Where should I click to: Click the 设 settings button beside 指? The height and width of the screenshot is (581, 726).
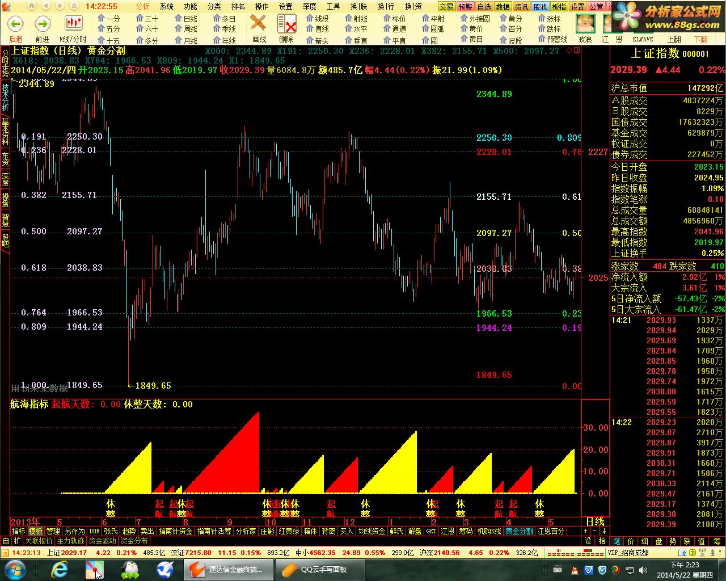588,541
